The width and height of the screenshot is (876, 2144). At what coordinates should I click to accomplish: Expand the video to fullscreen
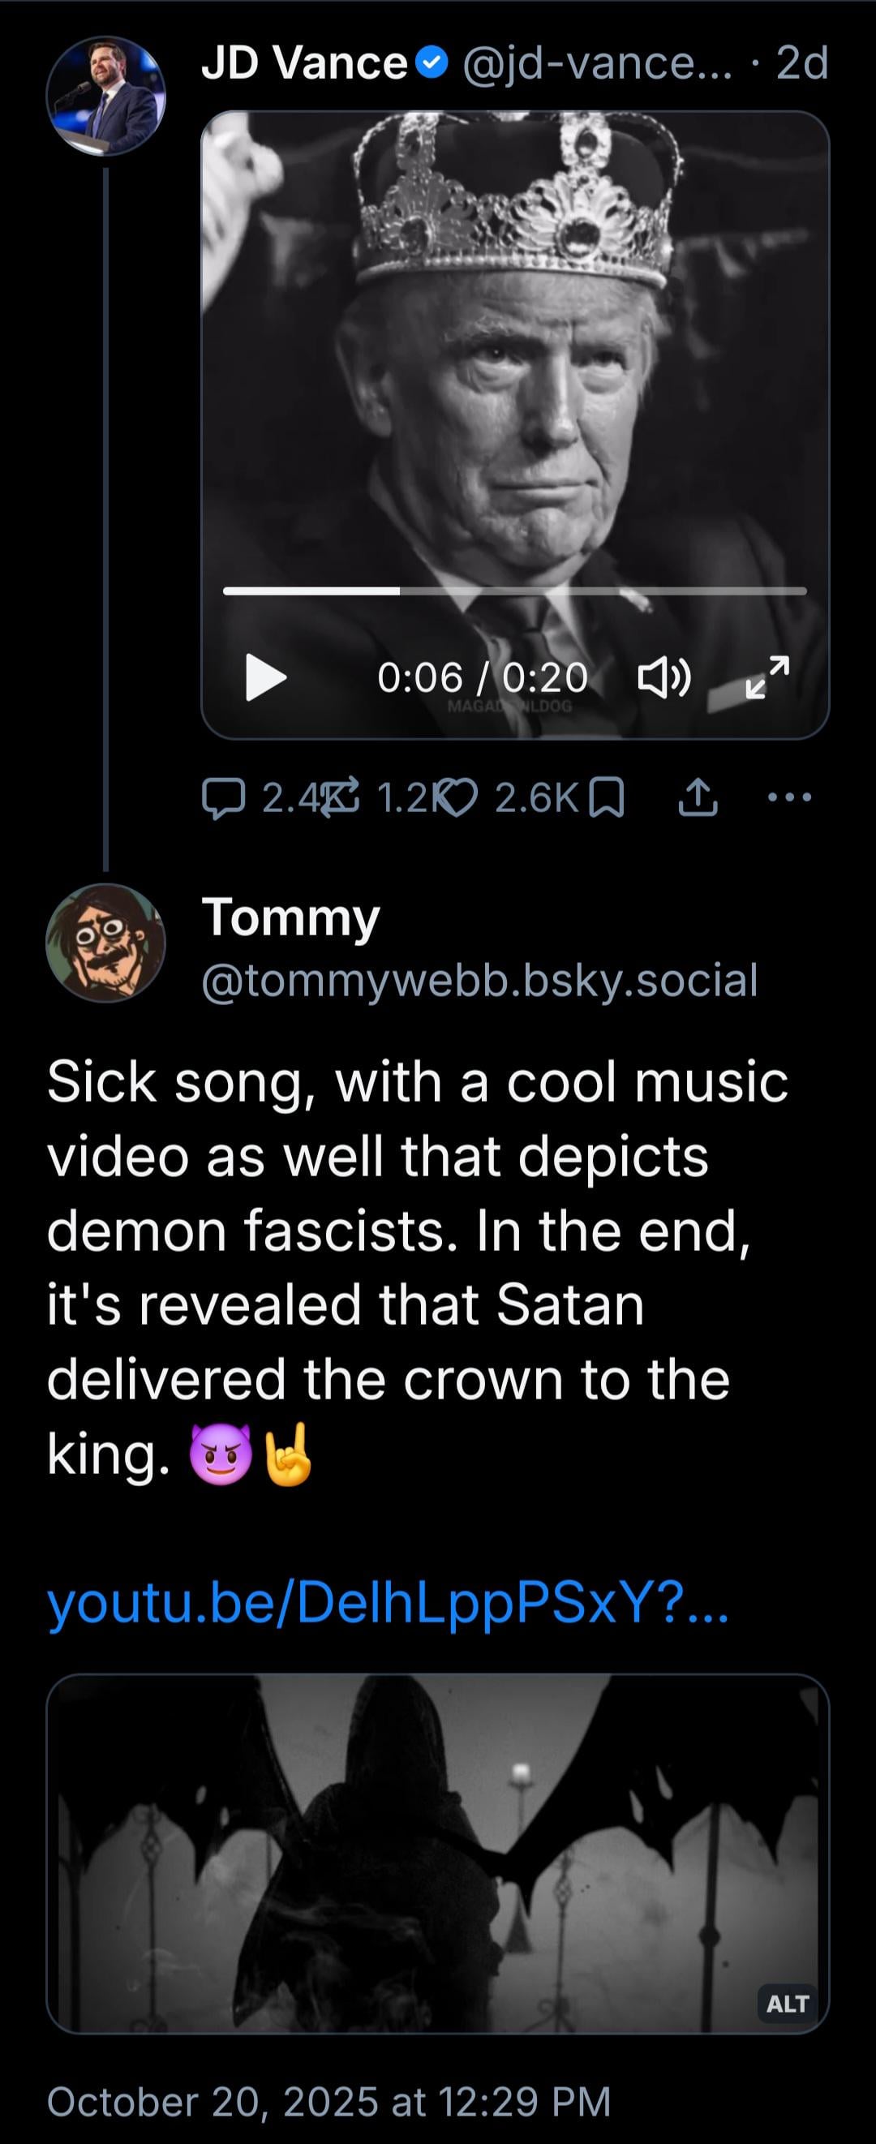[767, 677]
